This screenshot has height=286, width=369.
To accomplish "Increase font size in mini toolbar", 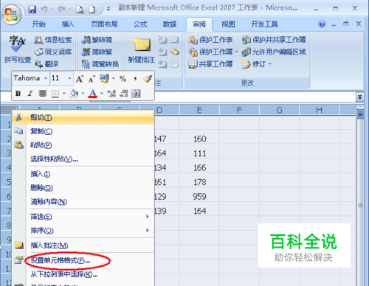I will click(x=80, y=79).
